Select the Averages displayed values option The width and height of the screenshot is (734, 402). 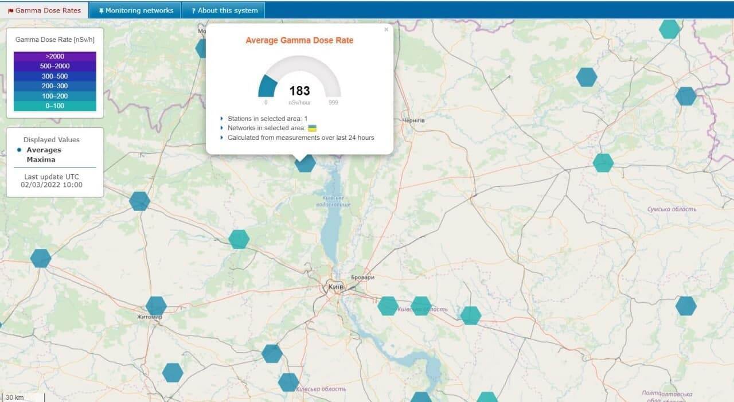click(x=44, y=150)
